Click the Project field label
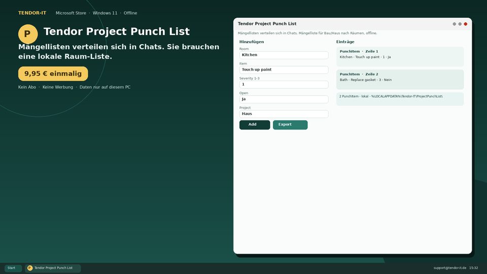Screen dimensions: 487x274 tap(245, 108)
